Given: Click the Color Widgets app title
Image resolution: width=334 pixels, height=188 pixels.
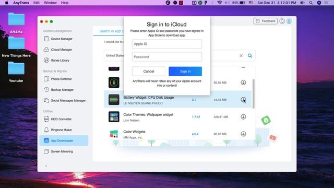Looking at the screenshot, I should 134,132.
